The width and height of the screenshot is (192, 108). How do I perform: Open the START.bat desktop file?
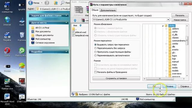pyautogui.click(x=22, y=98)
